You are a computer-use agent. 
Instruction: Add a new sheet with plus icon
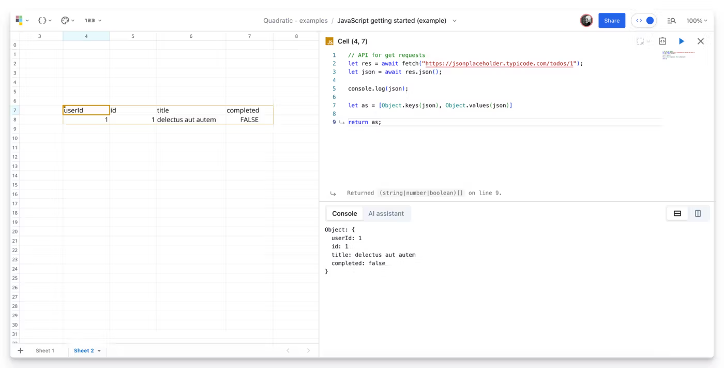tap(21, 350)
